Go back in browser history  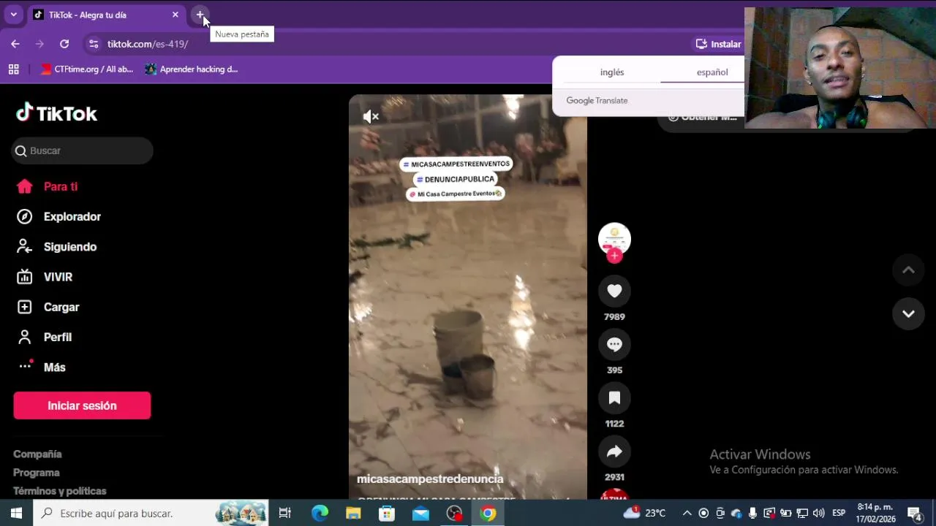(x=15, y=44)
